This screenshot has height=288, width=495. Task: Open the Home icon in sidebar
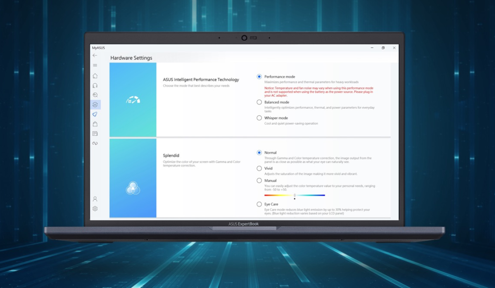coord(95,76)
